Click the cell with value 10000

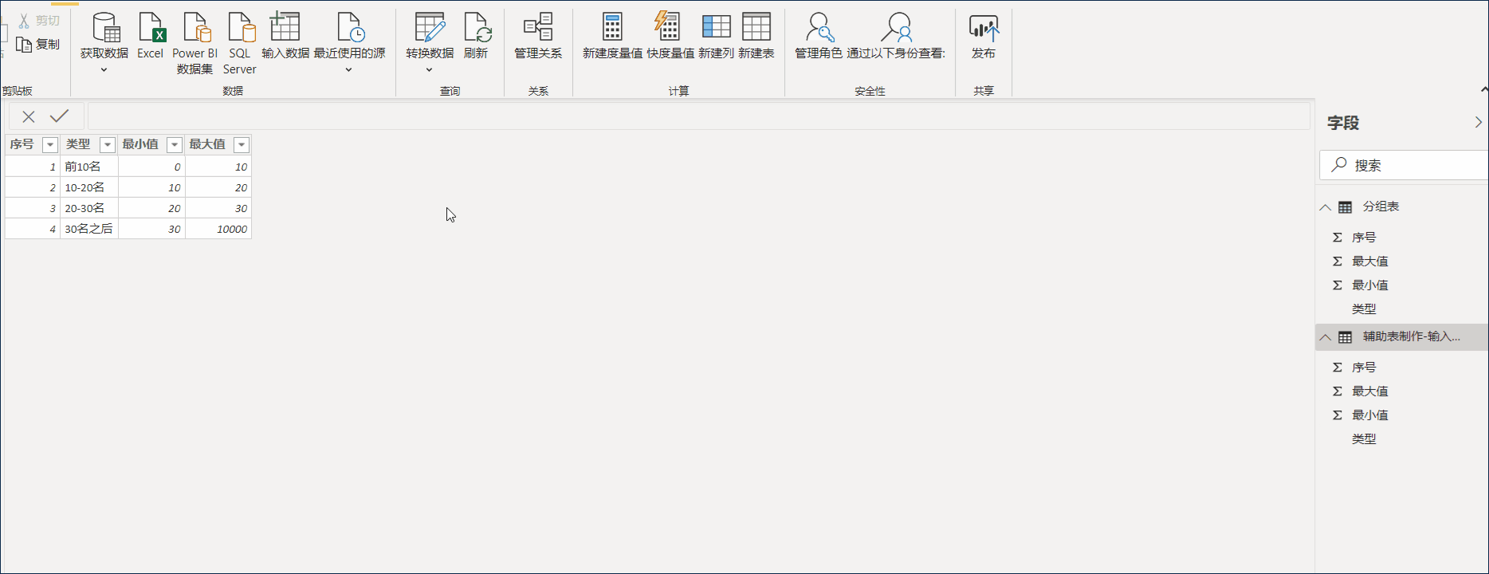pyautogui.click(x=218, y=229)
